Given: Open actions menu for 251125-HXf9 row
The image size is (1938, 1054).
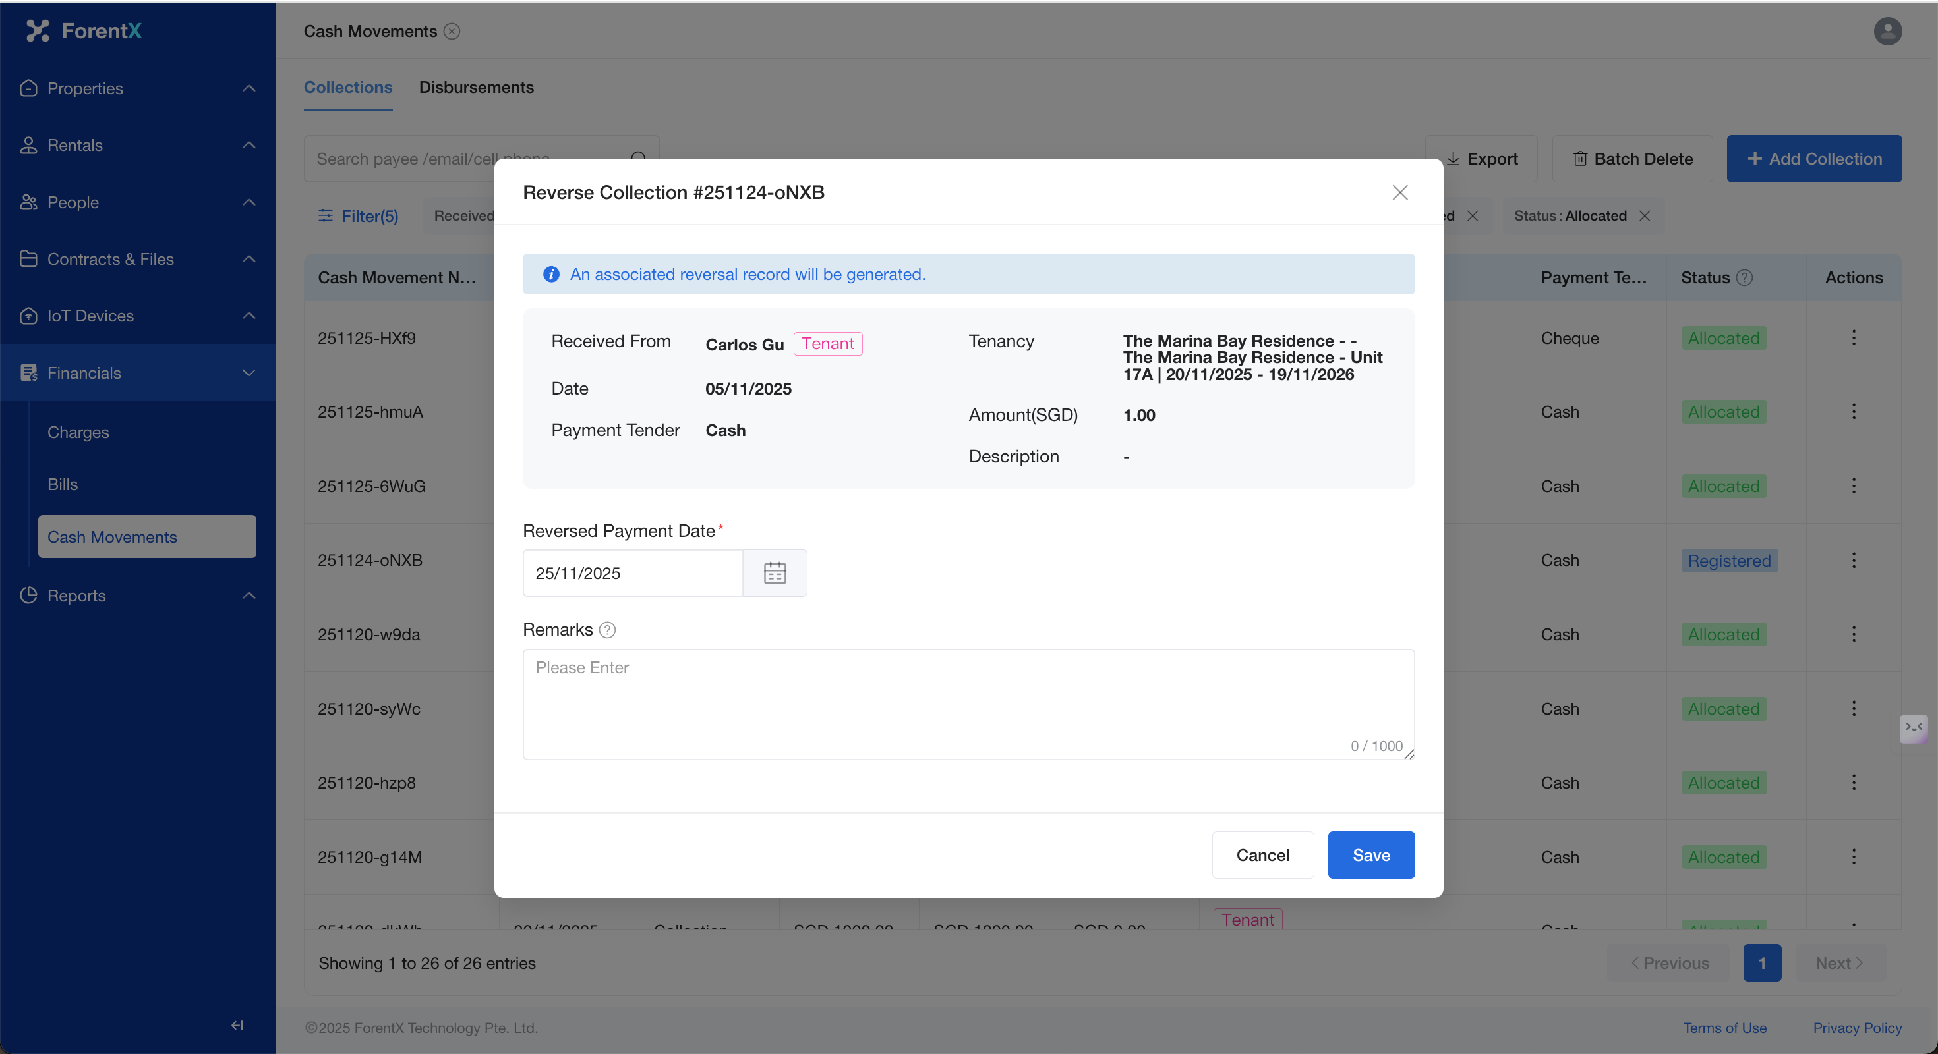Looking at the screenshot, I should point(1853,337).
